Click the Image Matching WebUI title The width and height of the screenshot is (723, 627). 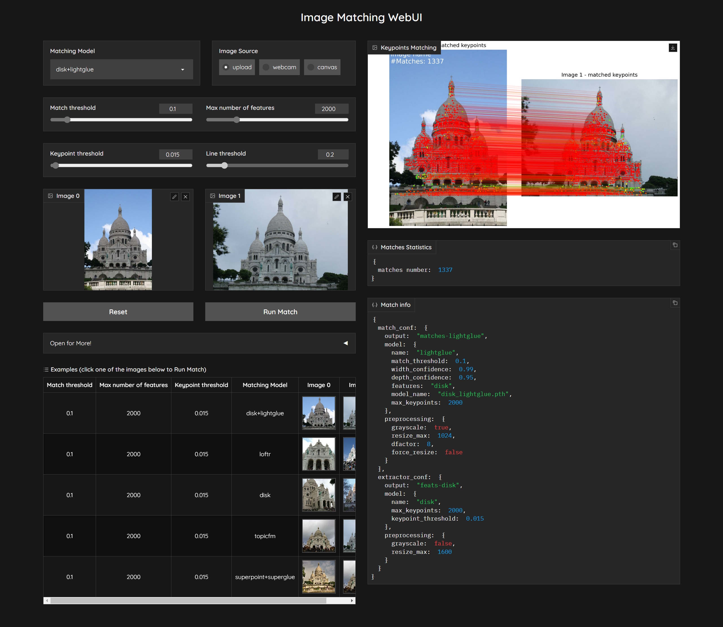(361, 17)
